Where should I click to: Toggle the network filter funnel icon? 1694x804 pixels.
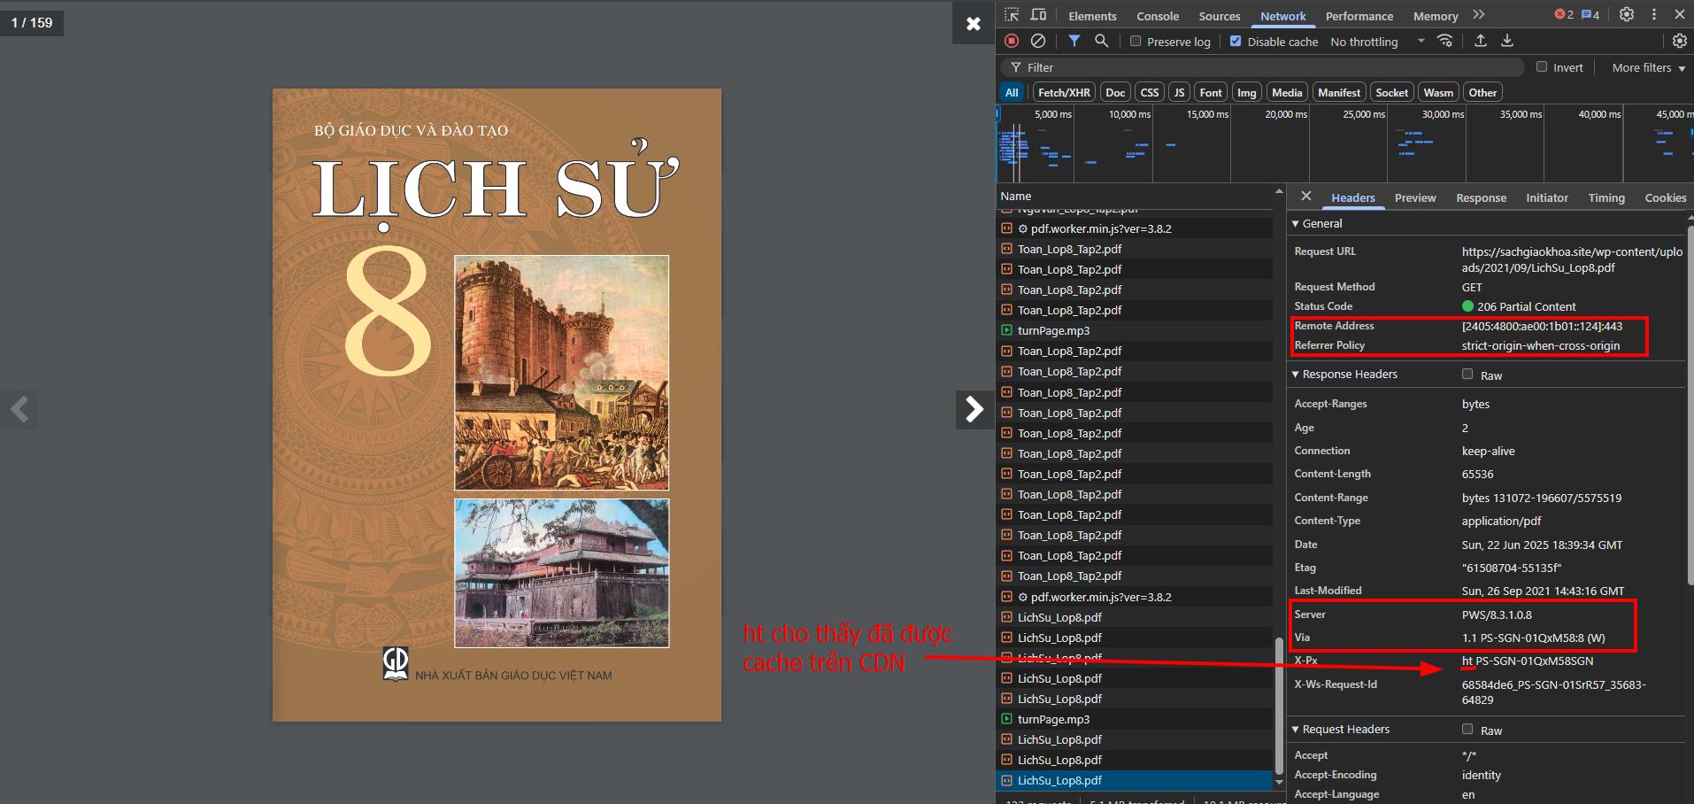pyautogui.click(x=1074, y=41)
